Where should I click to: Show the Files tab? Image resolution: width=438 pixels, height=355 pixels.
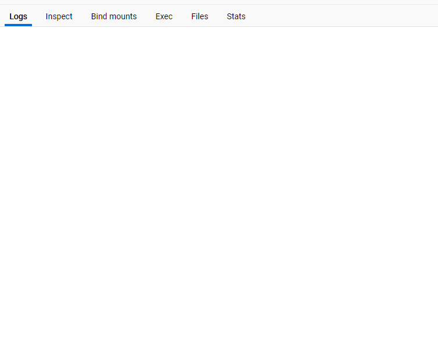point(200,16)
